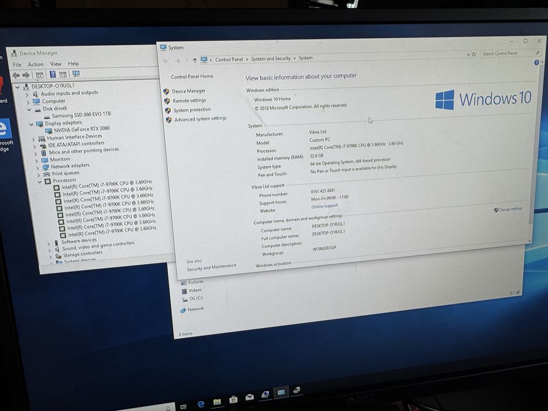Click the Back arrow in Device Manager toolbar

(x=16, y=75)
